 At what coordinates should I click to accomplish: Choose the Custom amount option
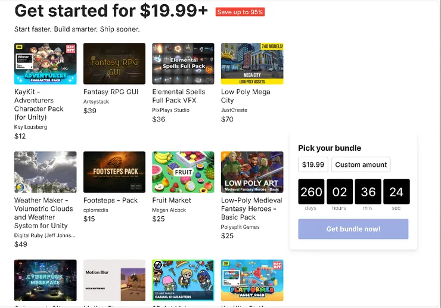pyautogui.click(x=361, y=164)
